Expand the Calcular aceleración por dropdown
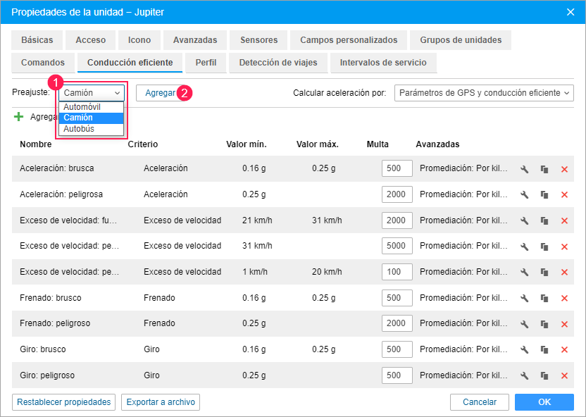Viewport: 586px width, 417px height. (x=483, y=93)
